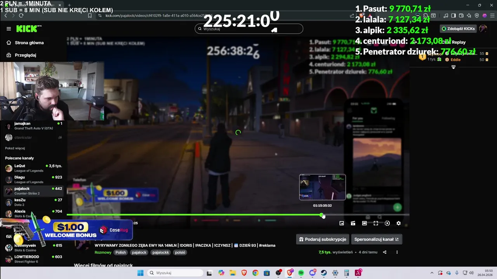
Task: Open the Brave Shields lion icon
Action: tap(361, 15)
